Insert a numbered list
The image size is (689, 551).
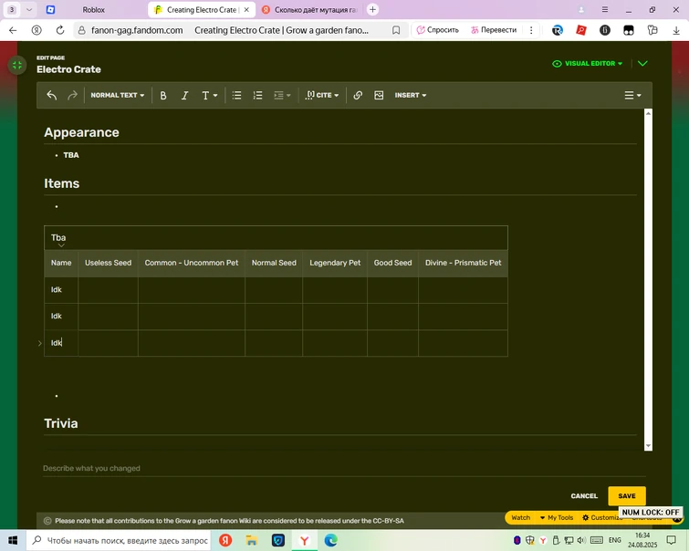coord(258,96)
